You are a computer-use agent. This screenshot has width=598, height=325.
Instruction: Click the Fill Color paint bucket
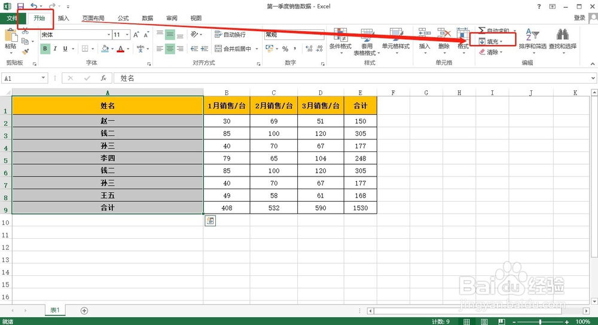pyautogui.click(x=105, y=48)
